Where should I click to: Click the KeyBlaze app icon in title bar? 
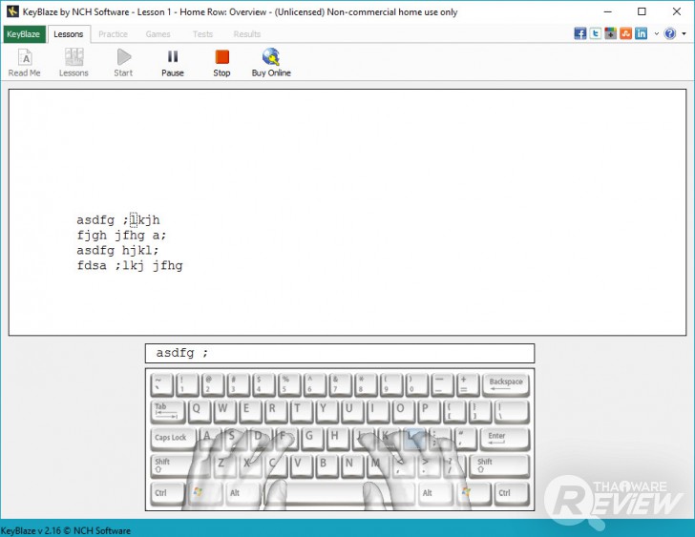click(x=12, y=11)
